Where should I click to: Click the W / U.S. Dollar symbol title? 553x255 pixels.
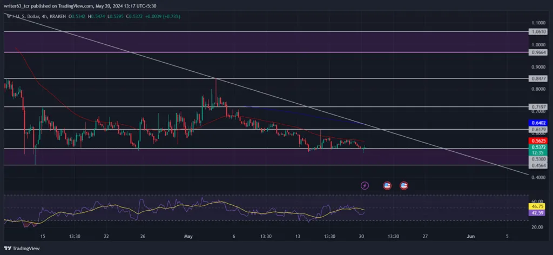(x=23, y=17)
